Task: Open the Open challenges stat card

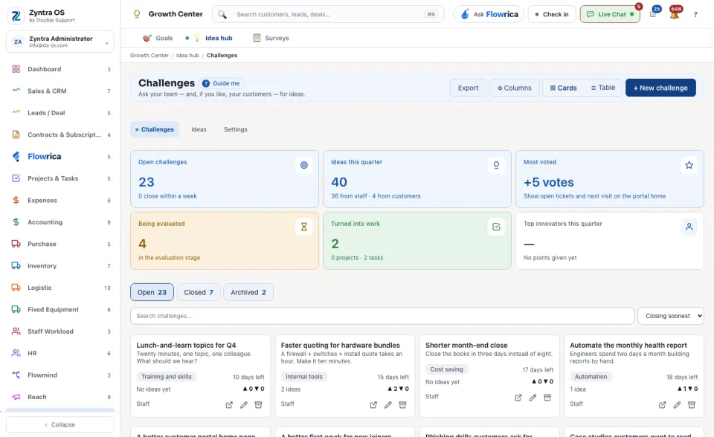Action: [225, 179]
